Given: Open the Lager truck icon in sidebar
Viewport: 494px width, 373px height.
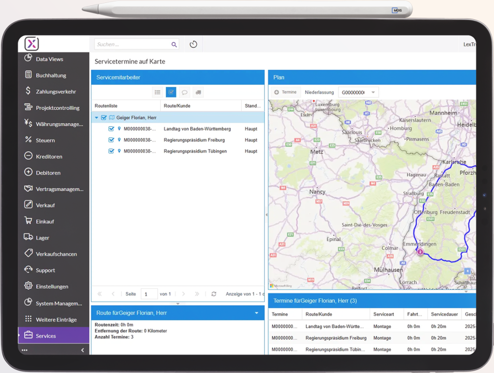Looking at the screenshot, I should point(28,237).
